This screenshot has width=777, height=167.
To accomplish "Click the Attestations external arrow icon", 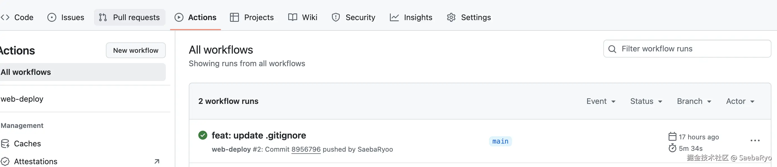I will [157, 162].
